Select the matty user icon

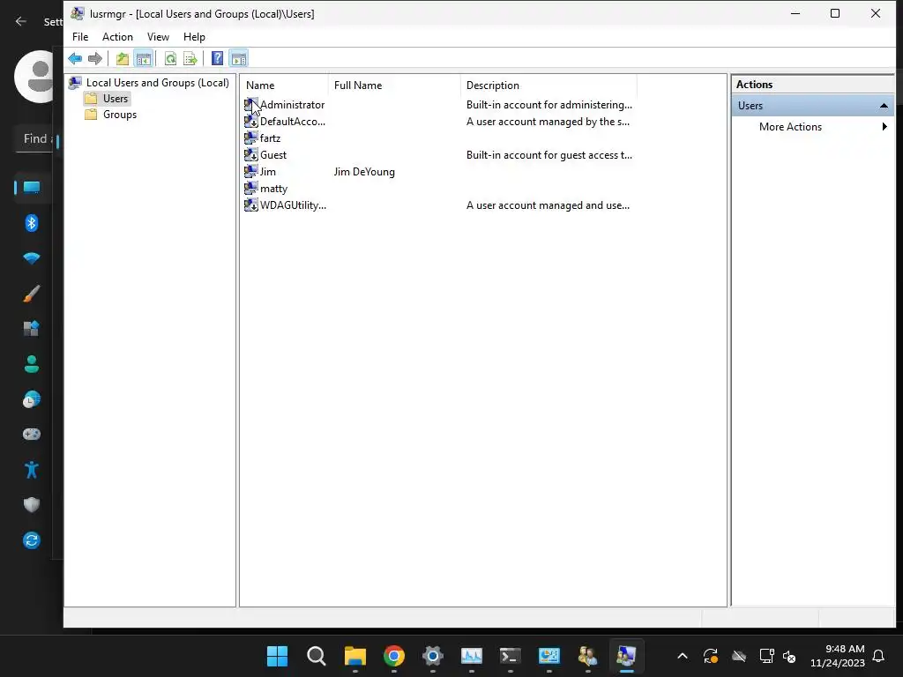250,189
